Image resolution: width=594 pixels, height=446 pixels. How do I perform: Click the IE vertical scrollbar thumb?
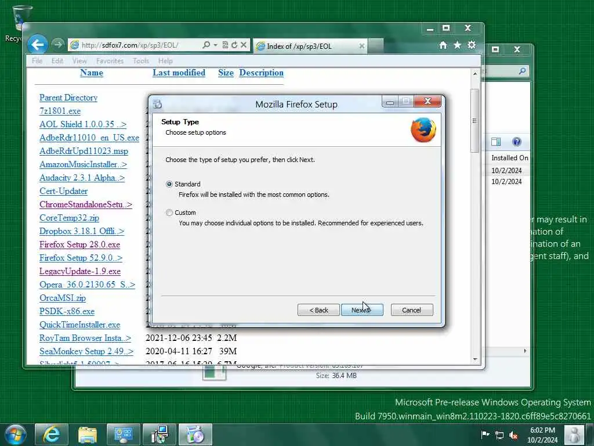475,121
